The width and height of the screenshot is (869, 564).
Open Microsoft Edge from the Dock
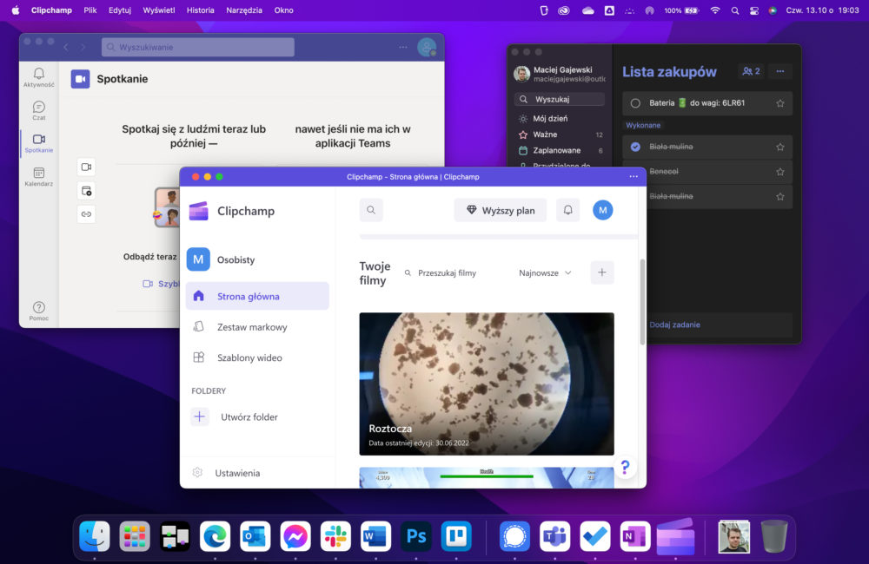215,536
